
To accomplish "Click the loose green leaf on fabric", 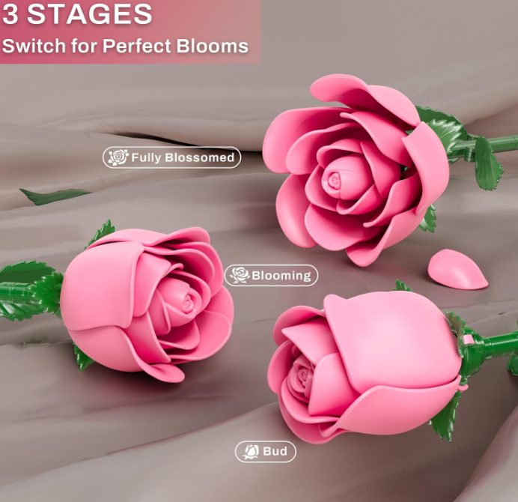I will coord(54,196).
